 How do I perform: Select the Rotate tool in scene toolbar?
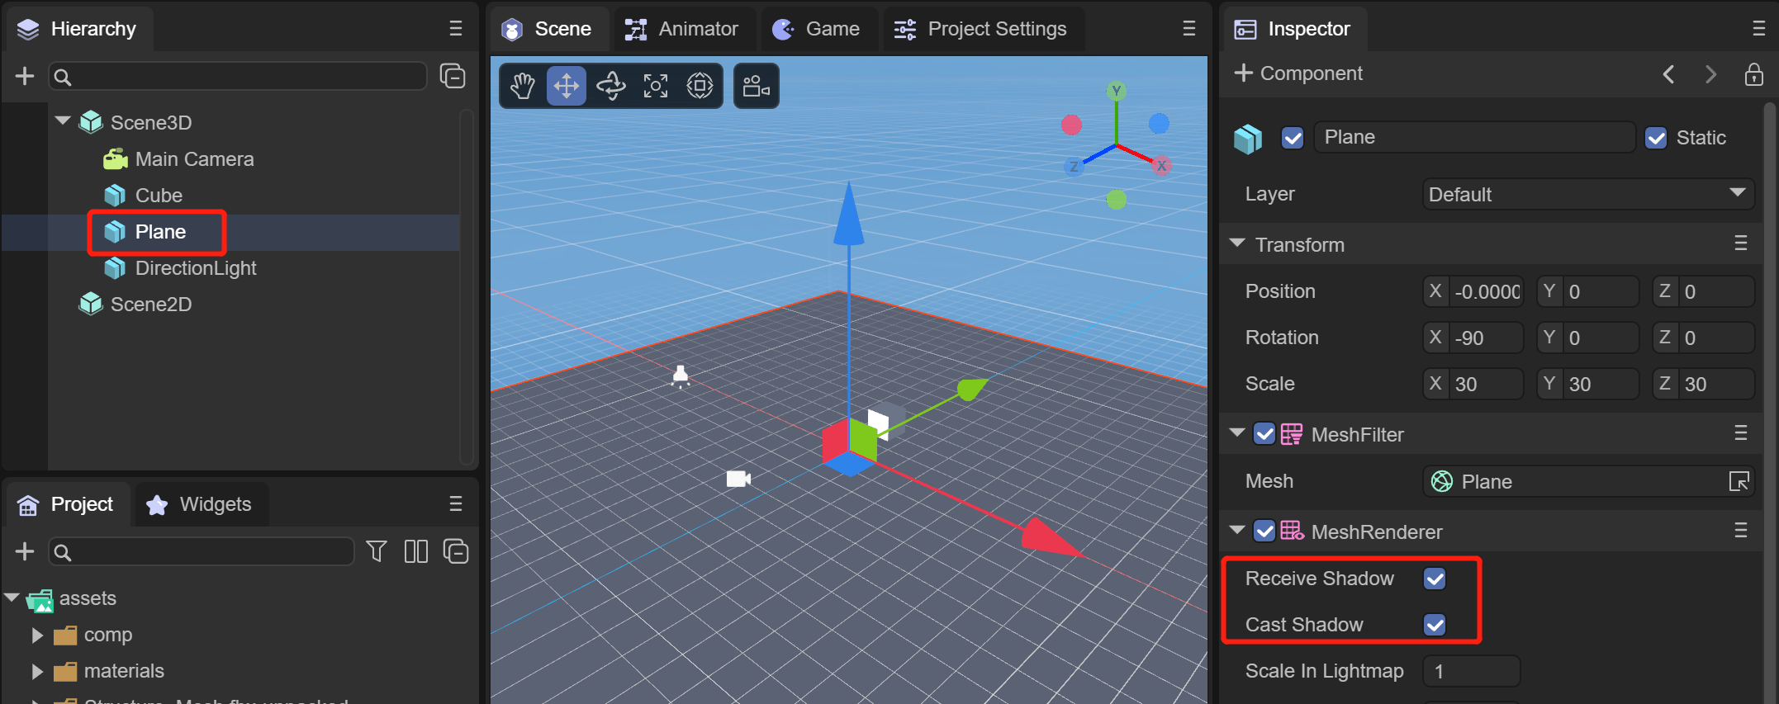click(611, 86)
